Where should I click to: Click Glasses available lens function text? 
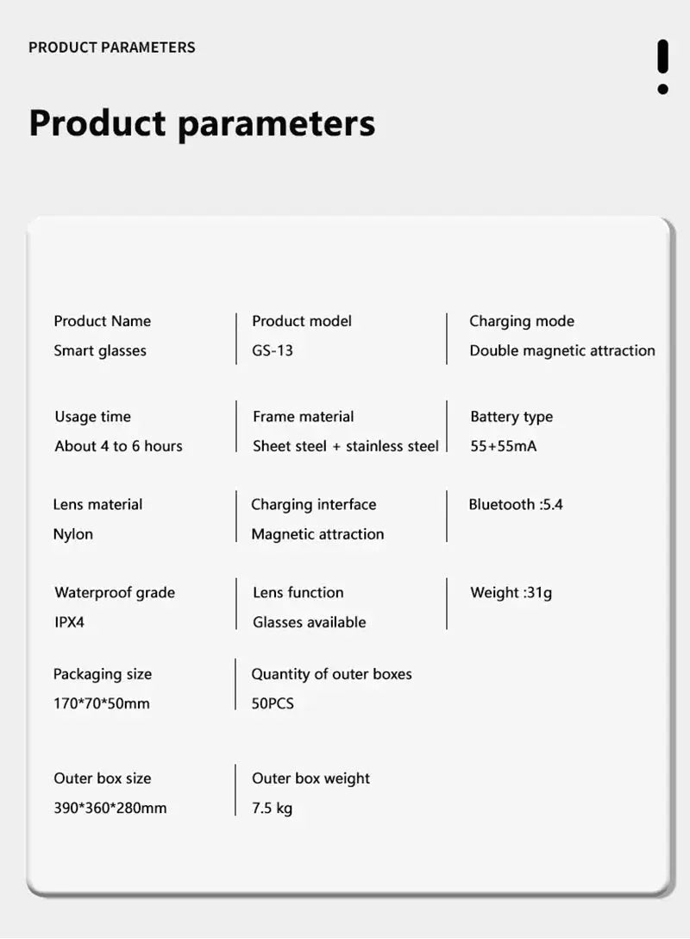310,622
